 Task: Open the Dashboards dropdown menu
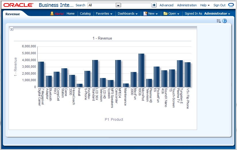(128, 13)
